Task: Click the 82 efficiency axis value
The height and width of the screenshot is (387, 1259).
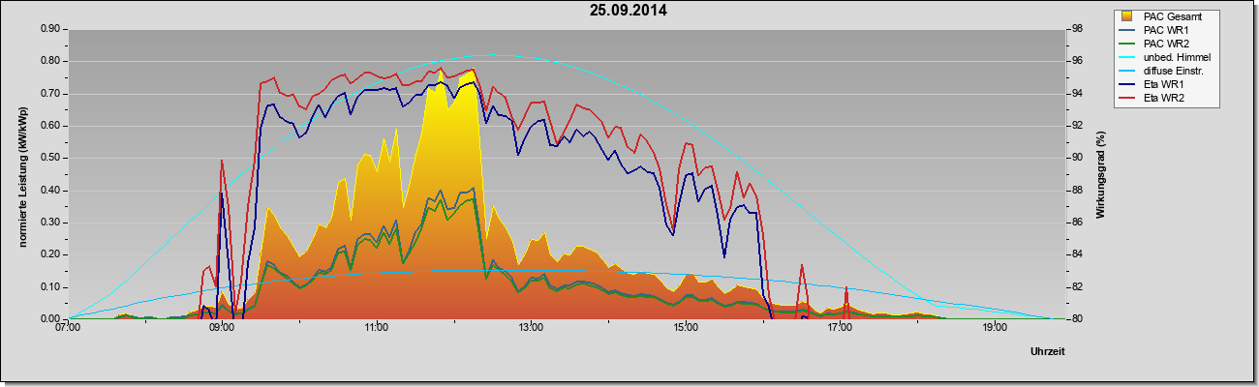Action: (x=1077, y=287)
